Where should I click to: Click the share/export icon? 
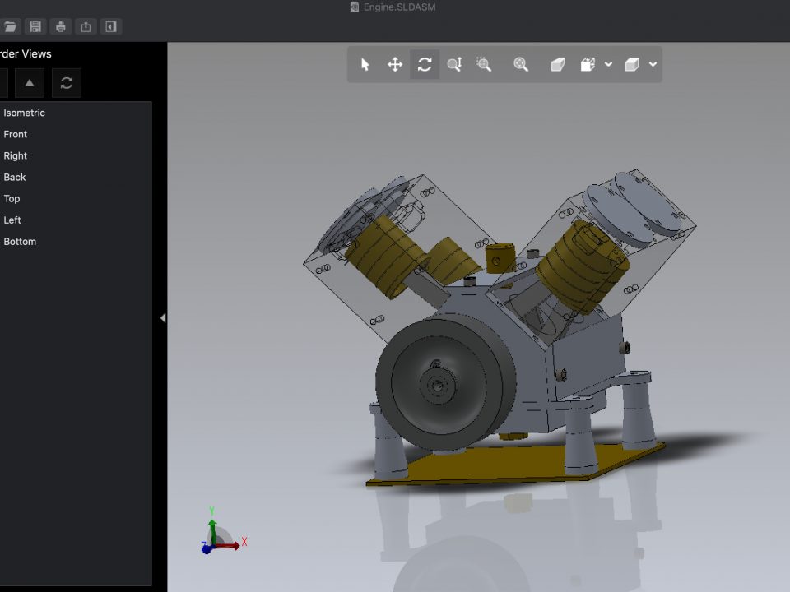click(86, 26)
